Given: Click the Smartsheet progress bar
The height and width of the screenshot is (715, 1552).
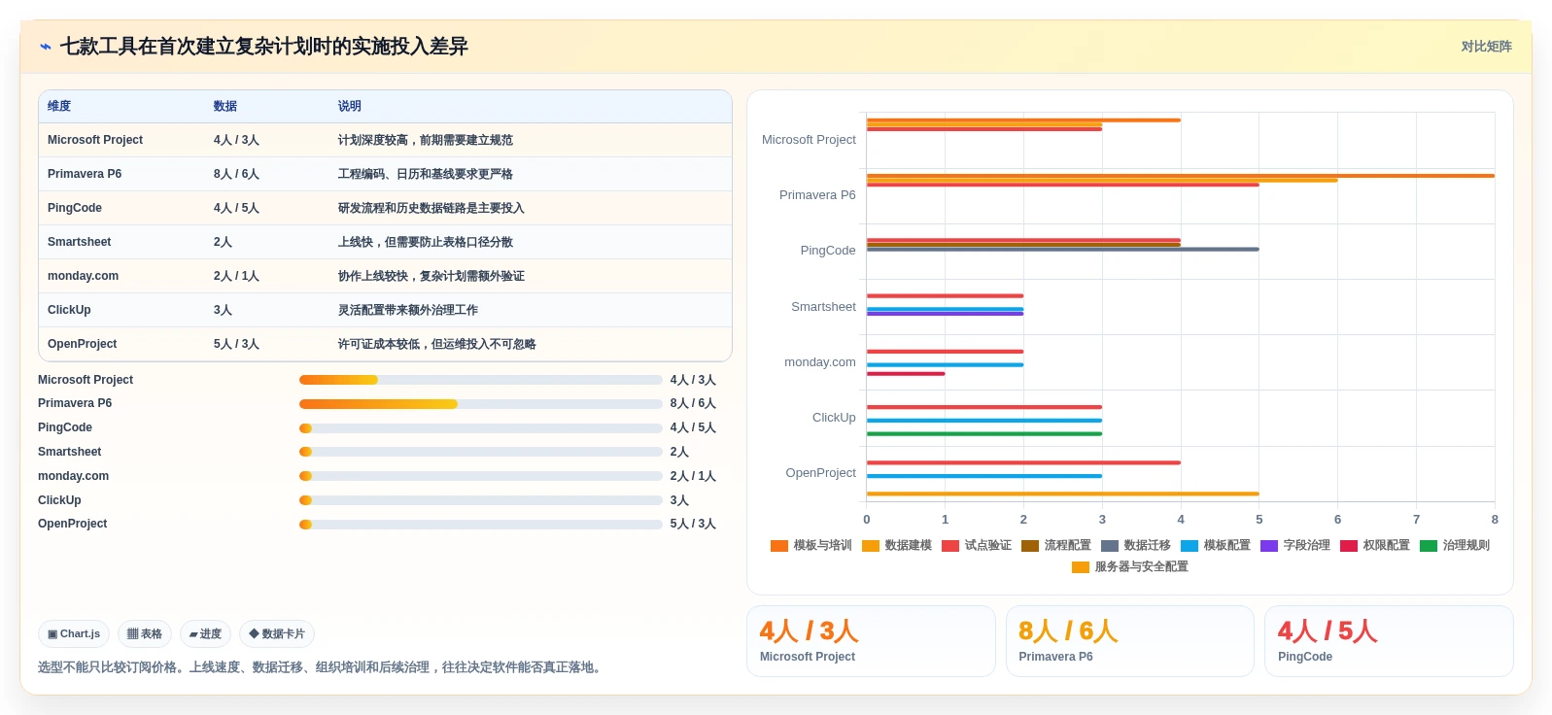Looking at the screenshot, I should [481, 452].
